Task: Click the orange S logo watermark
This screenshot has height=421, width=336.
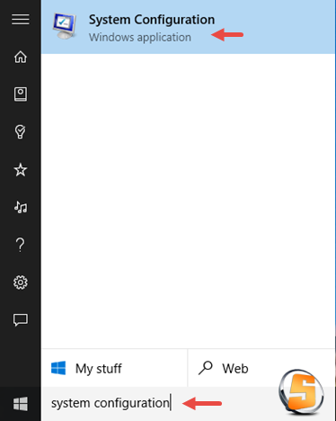Action: (301, 392)
